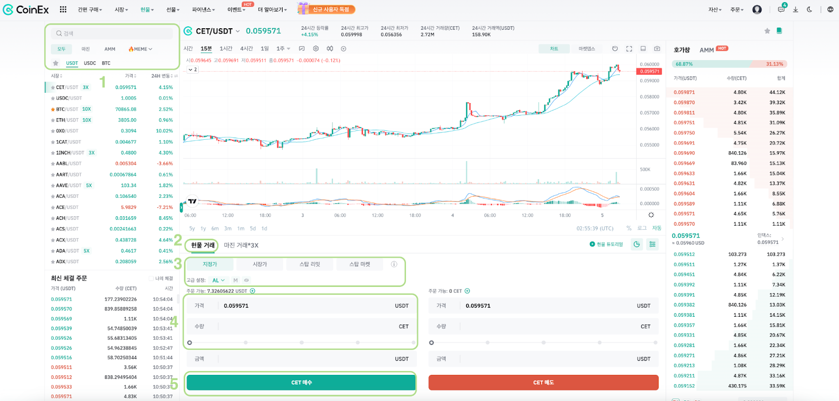This screenshot has width=839, height=401.
Task: Click the TradingView logo on the chart
Action: click(192, 201)
